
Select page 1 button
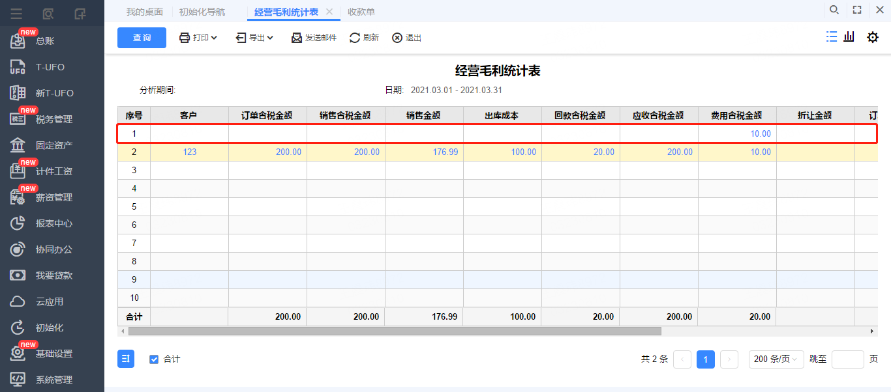click(x=706, y=359)
